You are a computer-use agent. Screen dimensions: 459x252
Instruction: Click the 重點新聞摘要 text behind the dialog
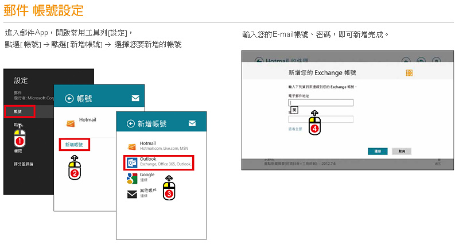[x=299, y=164]
